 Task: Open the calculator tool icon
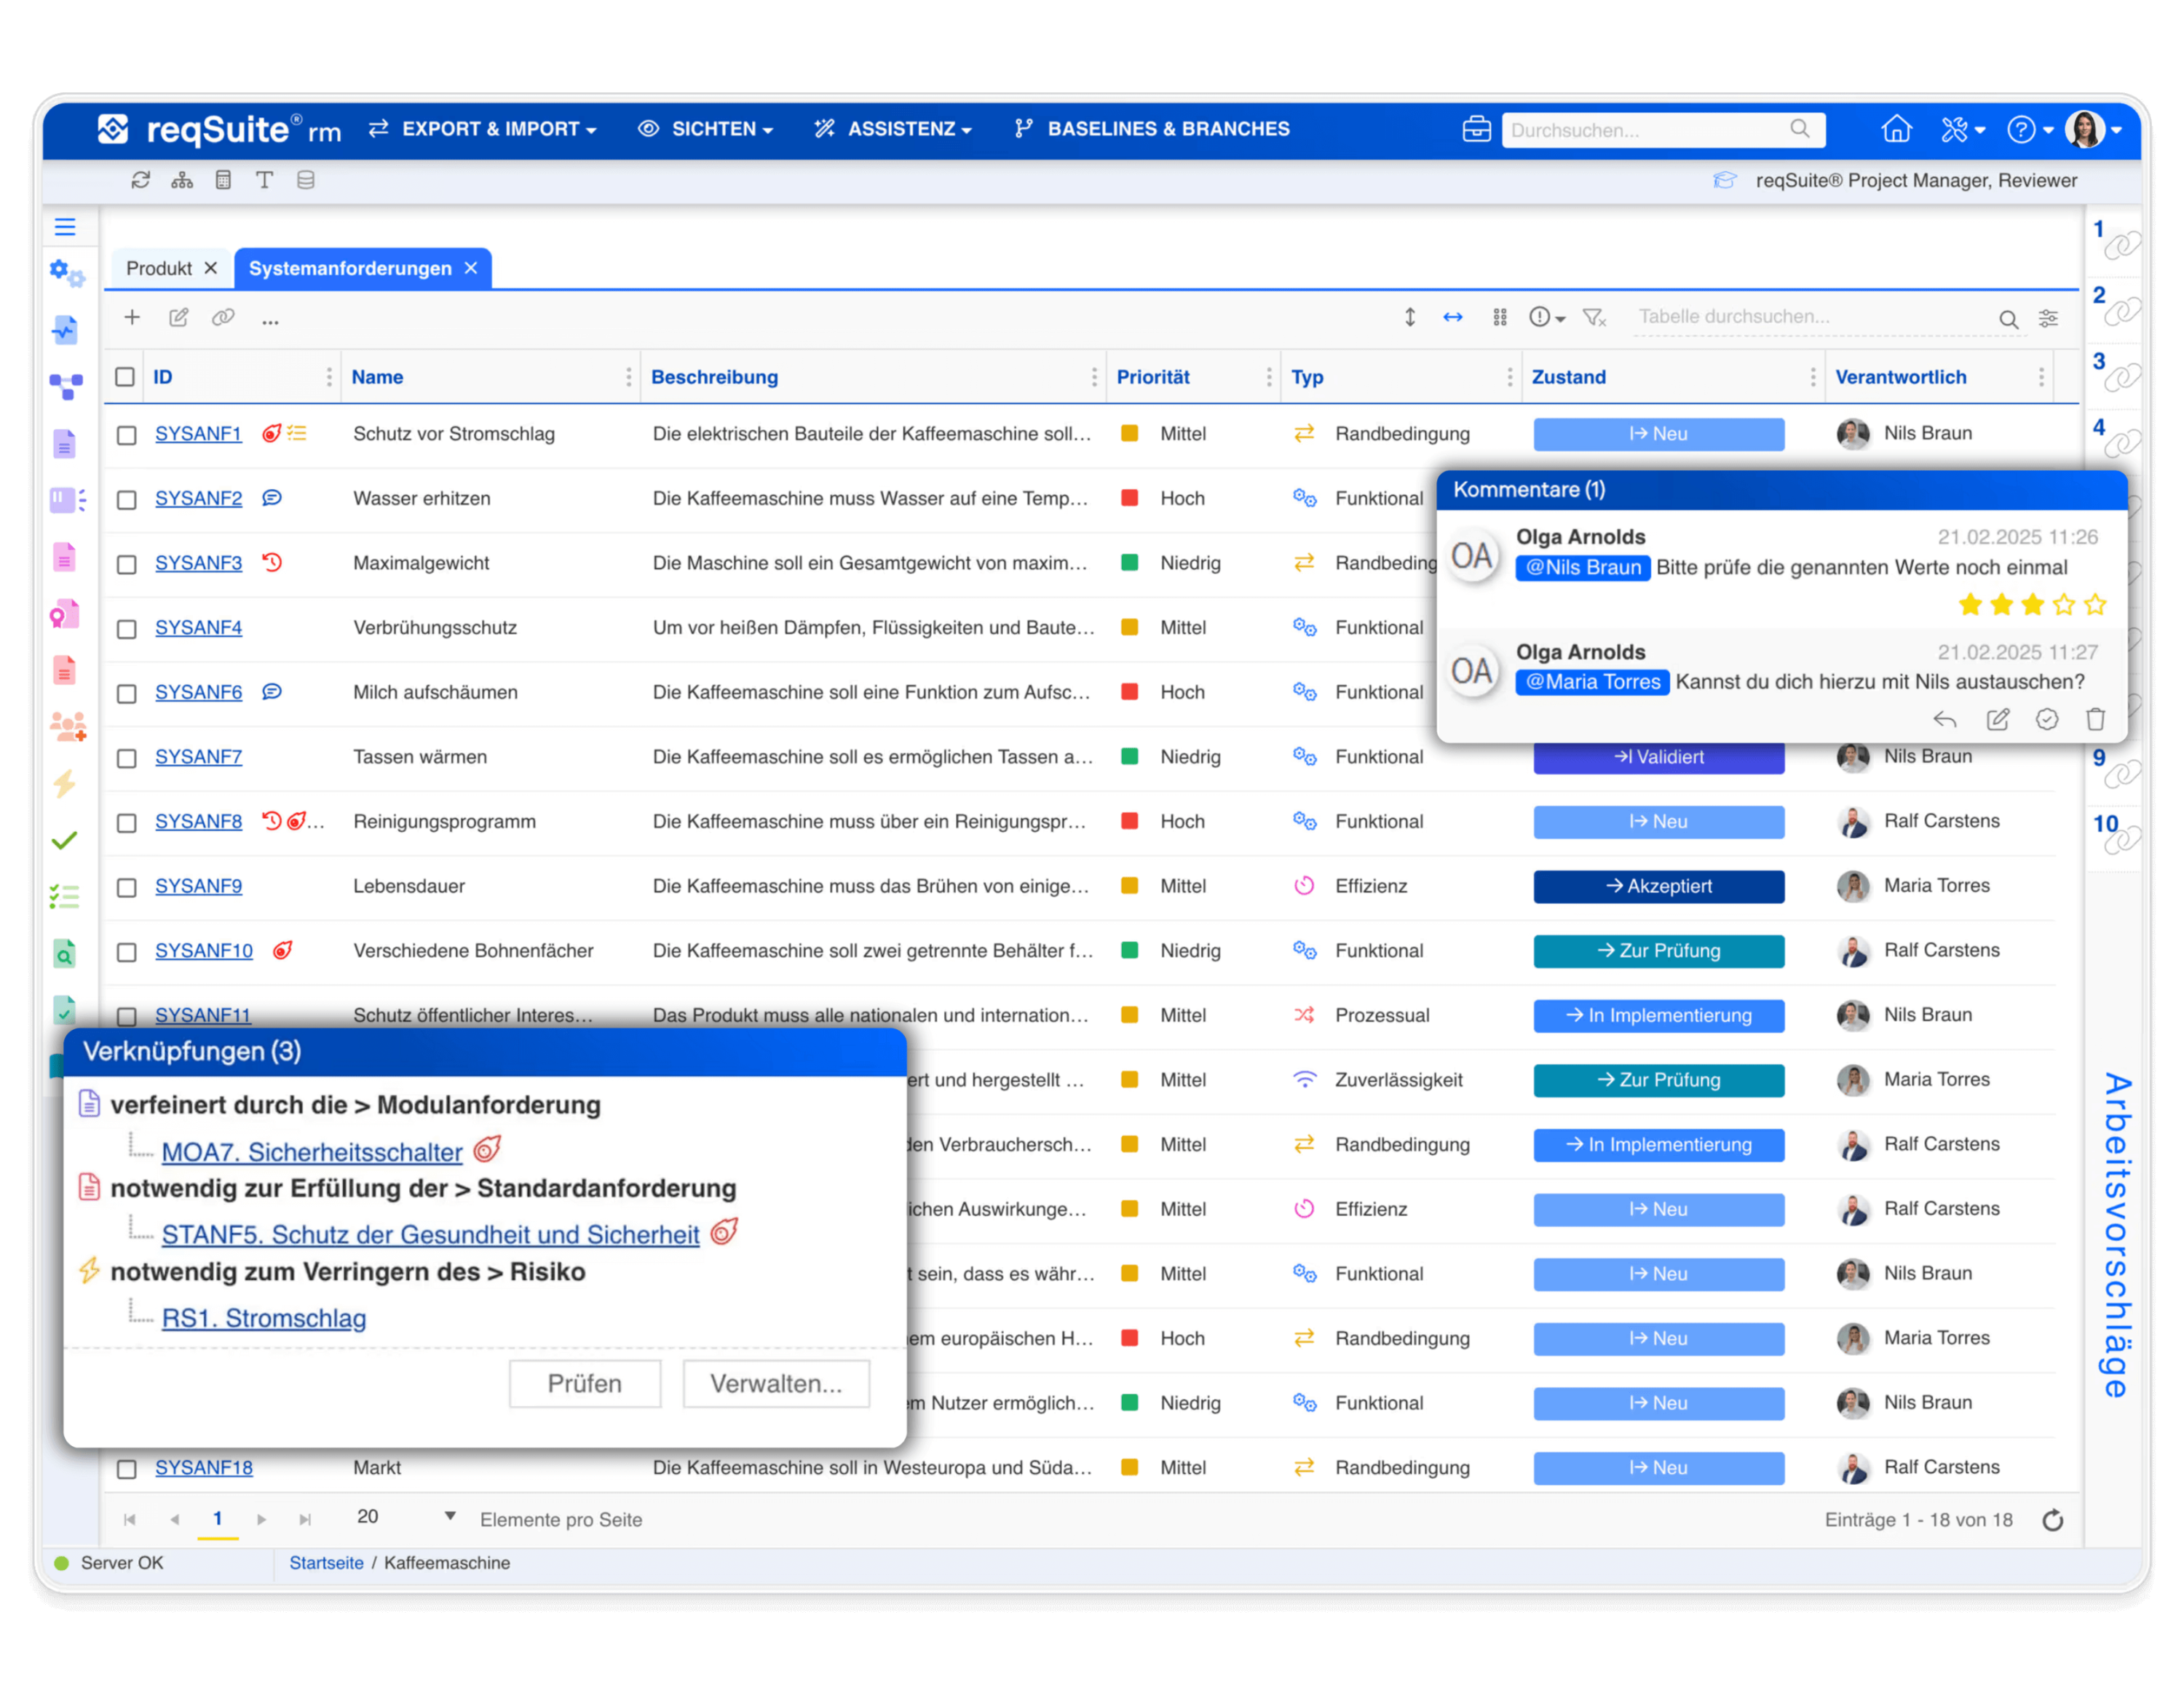click(223, 180)
